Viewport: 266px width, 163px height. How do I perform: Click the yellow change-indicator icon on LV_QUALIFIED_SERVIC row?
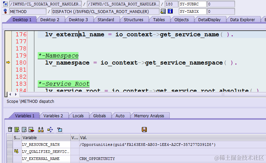[x=16, y=151]
